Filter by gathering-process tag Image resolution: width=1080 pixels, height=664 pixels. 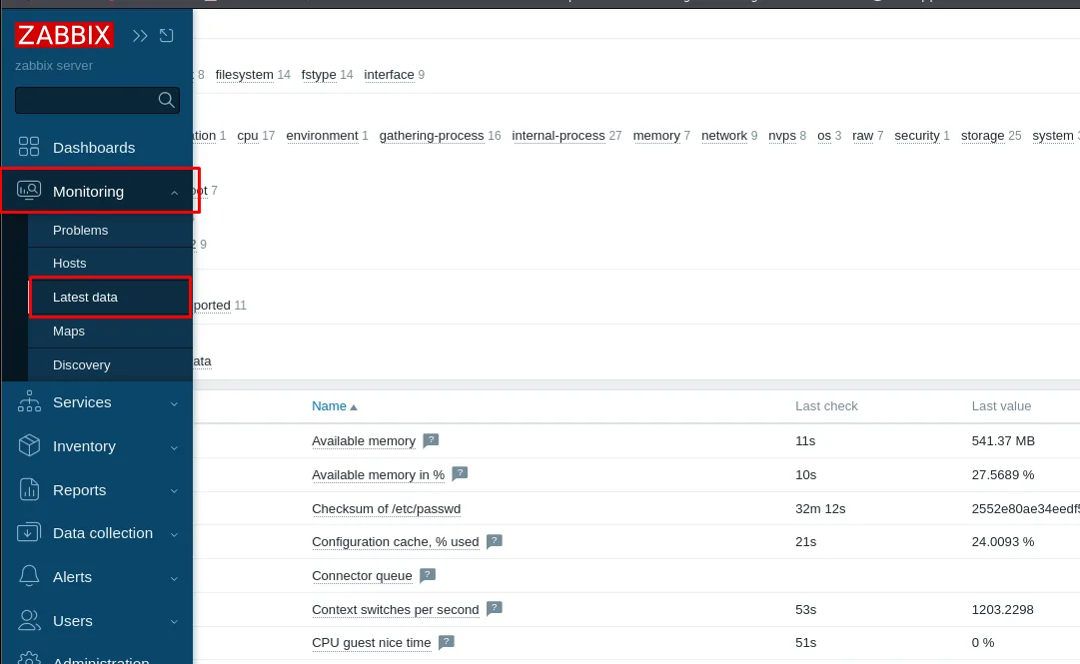click(432, 136)
